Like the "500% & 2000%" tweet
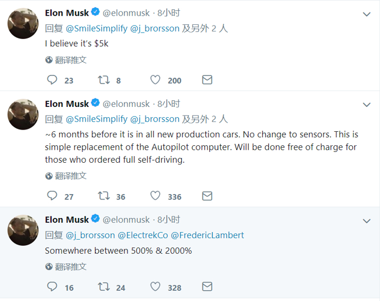Image resolution: width=380 pixels, height=301 pixels. (x=155, y=287)
